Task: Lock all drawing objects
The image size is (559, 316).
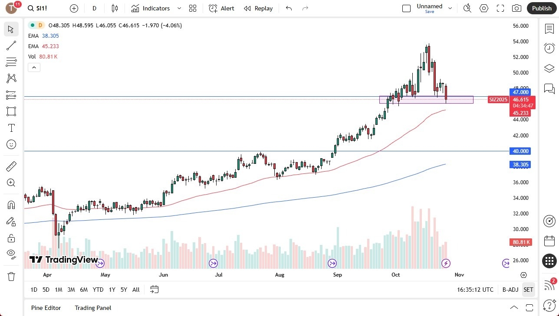Action: 11,238
